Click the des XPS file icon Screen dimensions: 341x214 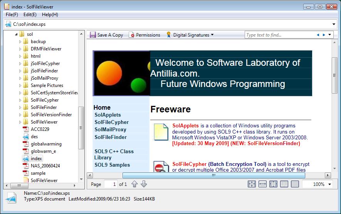point(26,136)
